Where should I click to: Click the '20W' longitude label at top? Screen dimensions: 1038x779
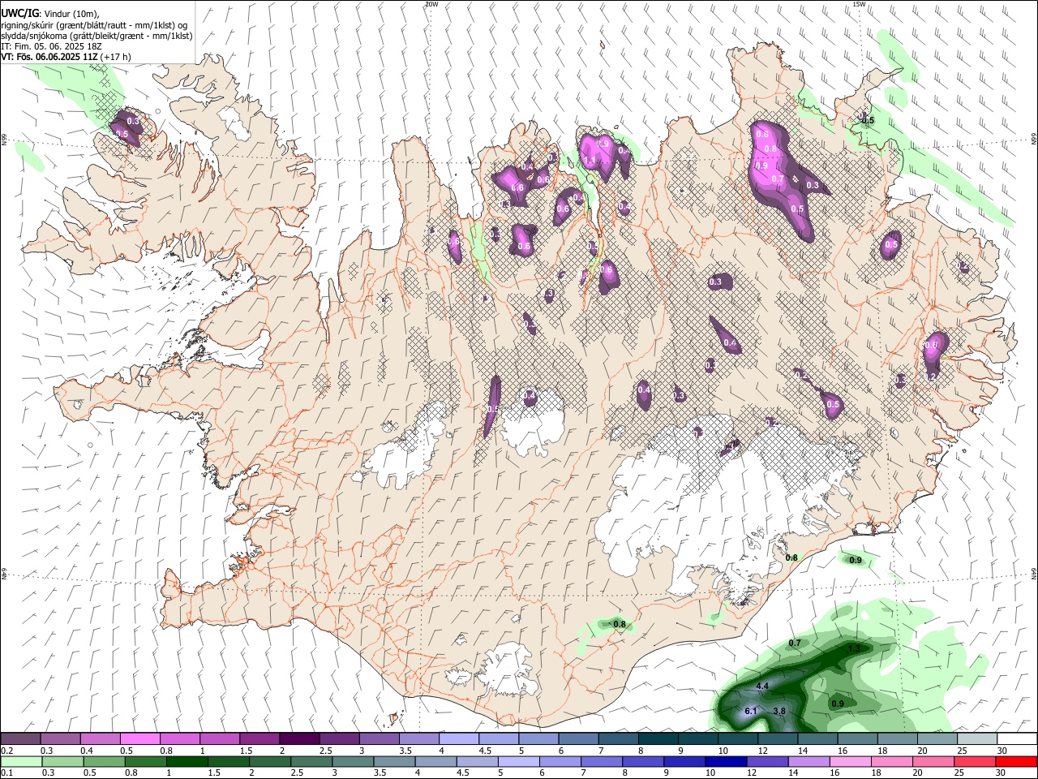(431, 4)
